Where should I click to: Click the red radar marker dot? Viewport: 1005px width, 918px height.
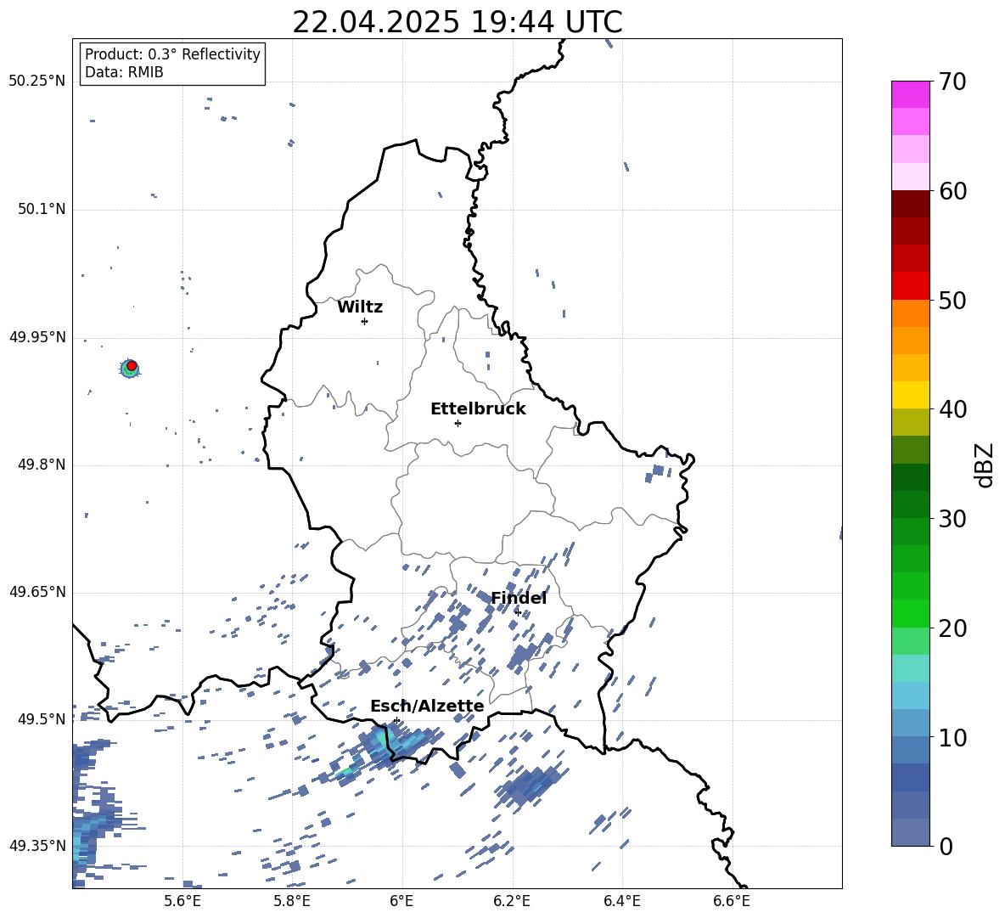(132, 366)
